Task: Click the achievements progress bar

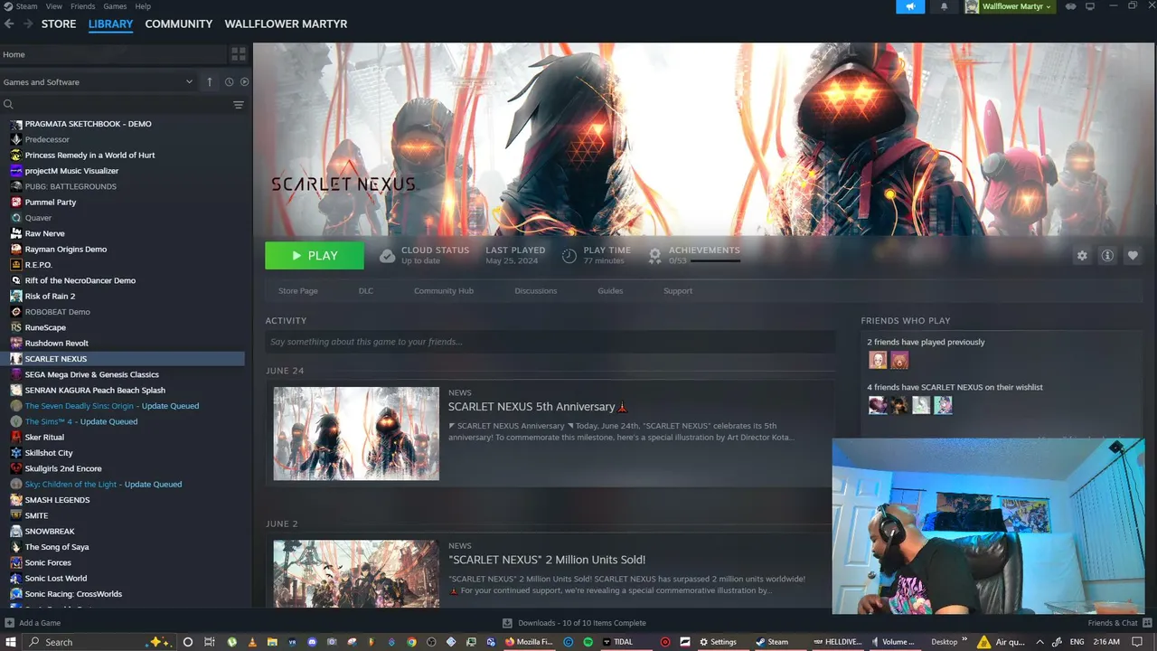Action: point(715,261)
